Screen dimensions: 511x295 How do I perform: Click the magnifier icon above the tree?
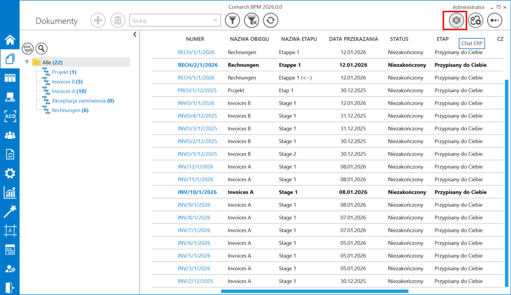(x=41, y=49)
